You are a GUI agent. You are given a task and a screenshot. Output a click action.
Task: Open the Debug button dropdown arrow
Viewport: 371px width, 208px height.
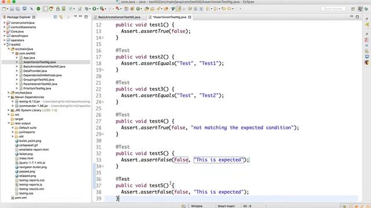click(x=90, y=9)
